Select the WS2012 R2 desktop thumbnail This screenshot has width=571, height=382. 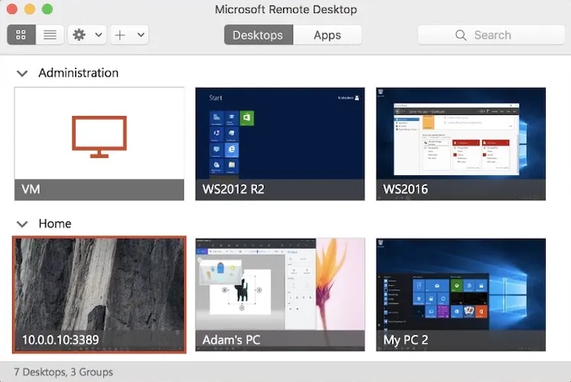[280, 144]
